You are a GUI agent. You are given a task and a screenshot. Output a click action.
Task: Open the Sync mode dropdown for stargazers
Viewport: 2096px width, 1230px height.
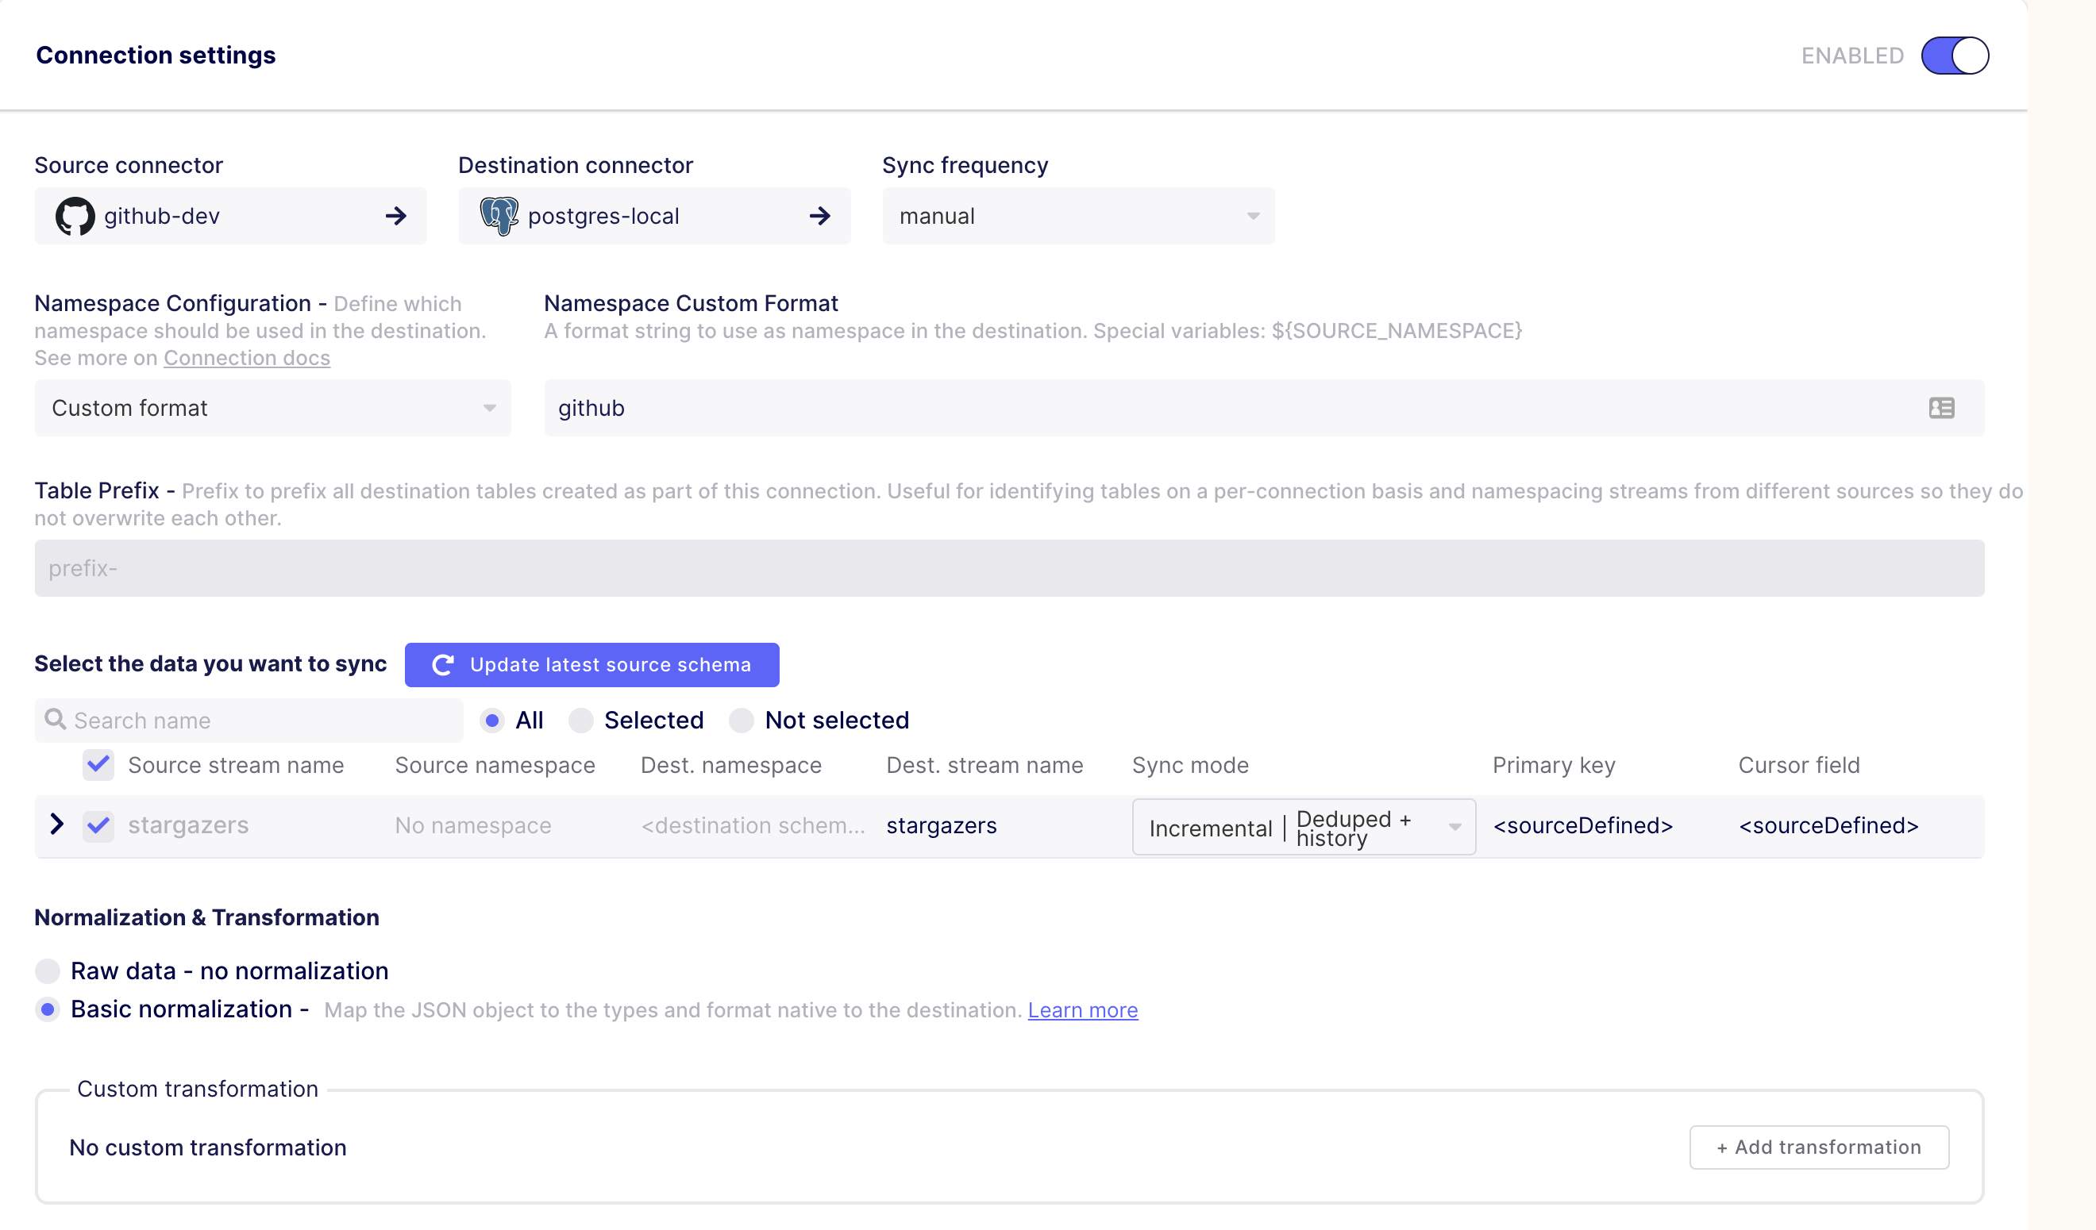click(1303, 826)
